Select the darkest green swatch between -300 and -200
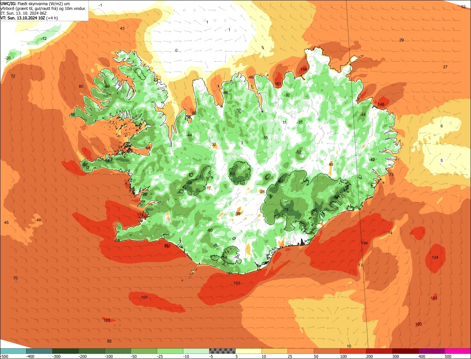 [x=65, y=351]
